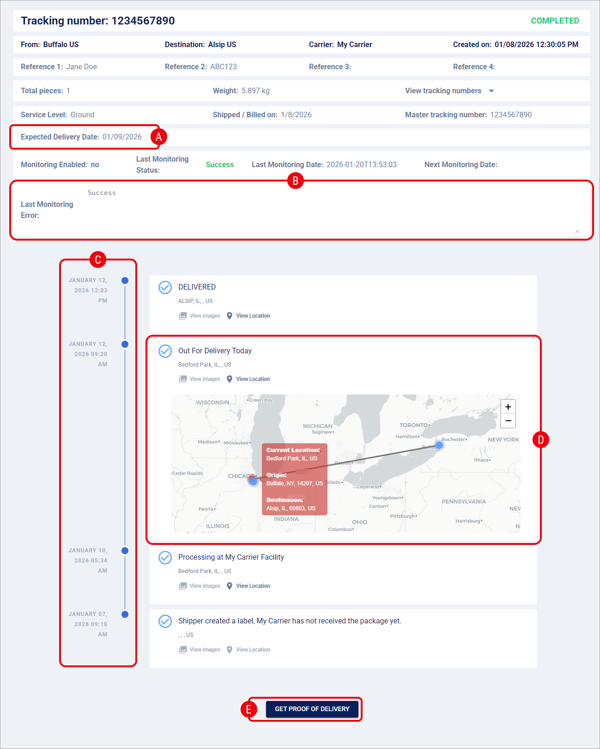The width and height of the screenshot is (600, 749).
Task: Click the Out For Delivery Today check icon
Action: click(x=165, y=351)
